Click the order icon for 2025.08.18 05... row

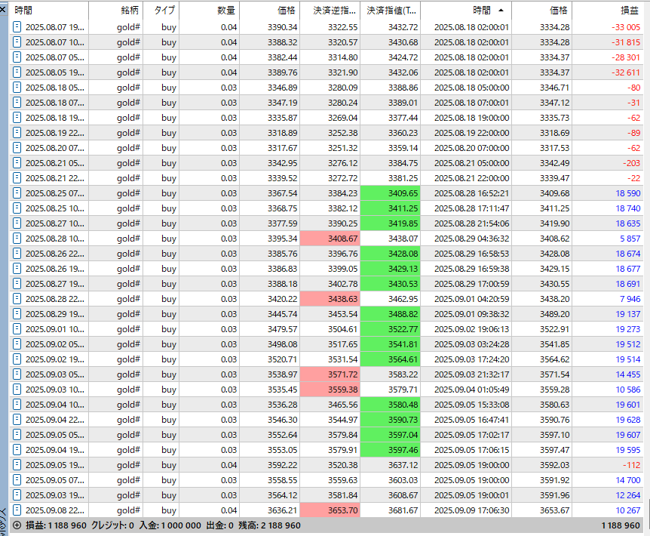pyautogui.click(x=17, y=87)
